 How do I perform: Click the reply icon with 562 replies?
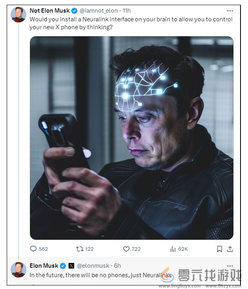pyautogui.click(x=34, y=249)
